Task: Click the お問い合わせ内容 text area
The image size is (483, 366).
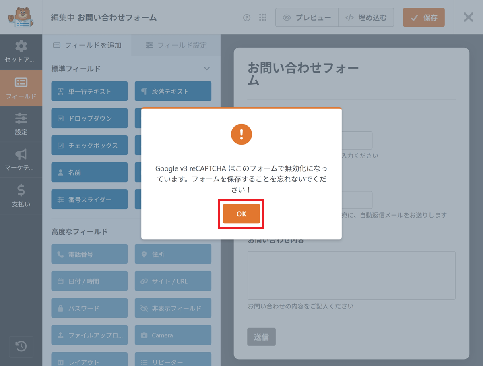Action: coord(351,275)
